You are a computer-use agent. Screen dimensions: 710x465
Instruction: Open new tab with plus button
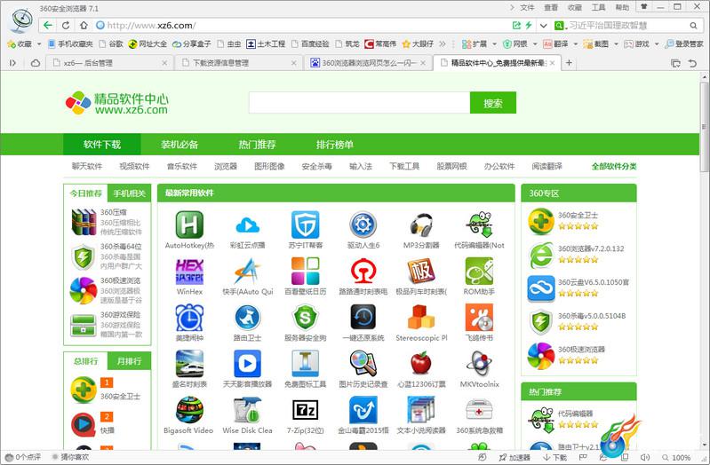[x=570, y=63]
